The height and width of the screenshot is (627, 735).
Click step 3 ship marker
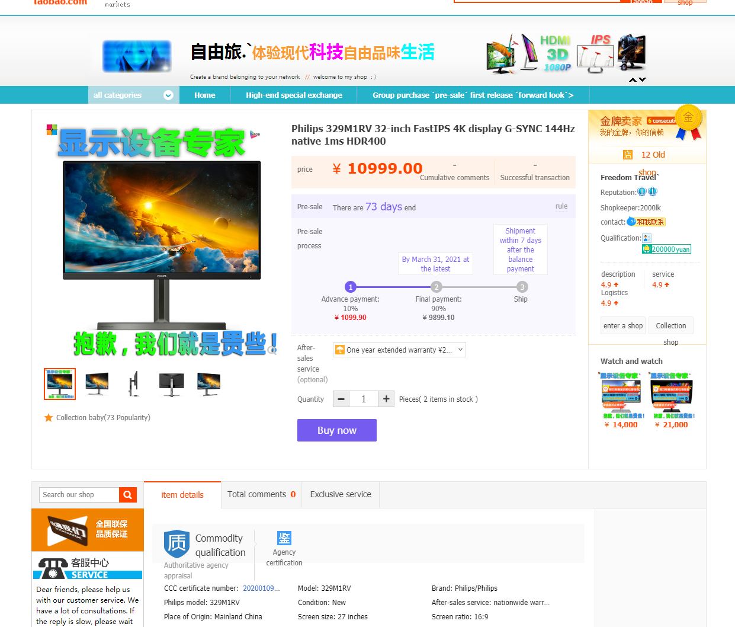coord(522,287)
